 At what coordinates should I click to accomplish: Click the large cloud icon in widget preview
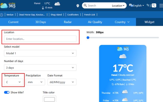123,56
